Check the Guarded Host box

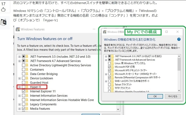point(24,83)
